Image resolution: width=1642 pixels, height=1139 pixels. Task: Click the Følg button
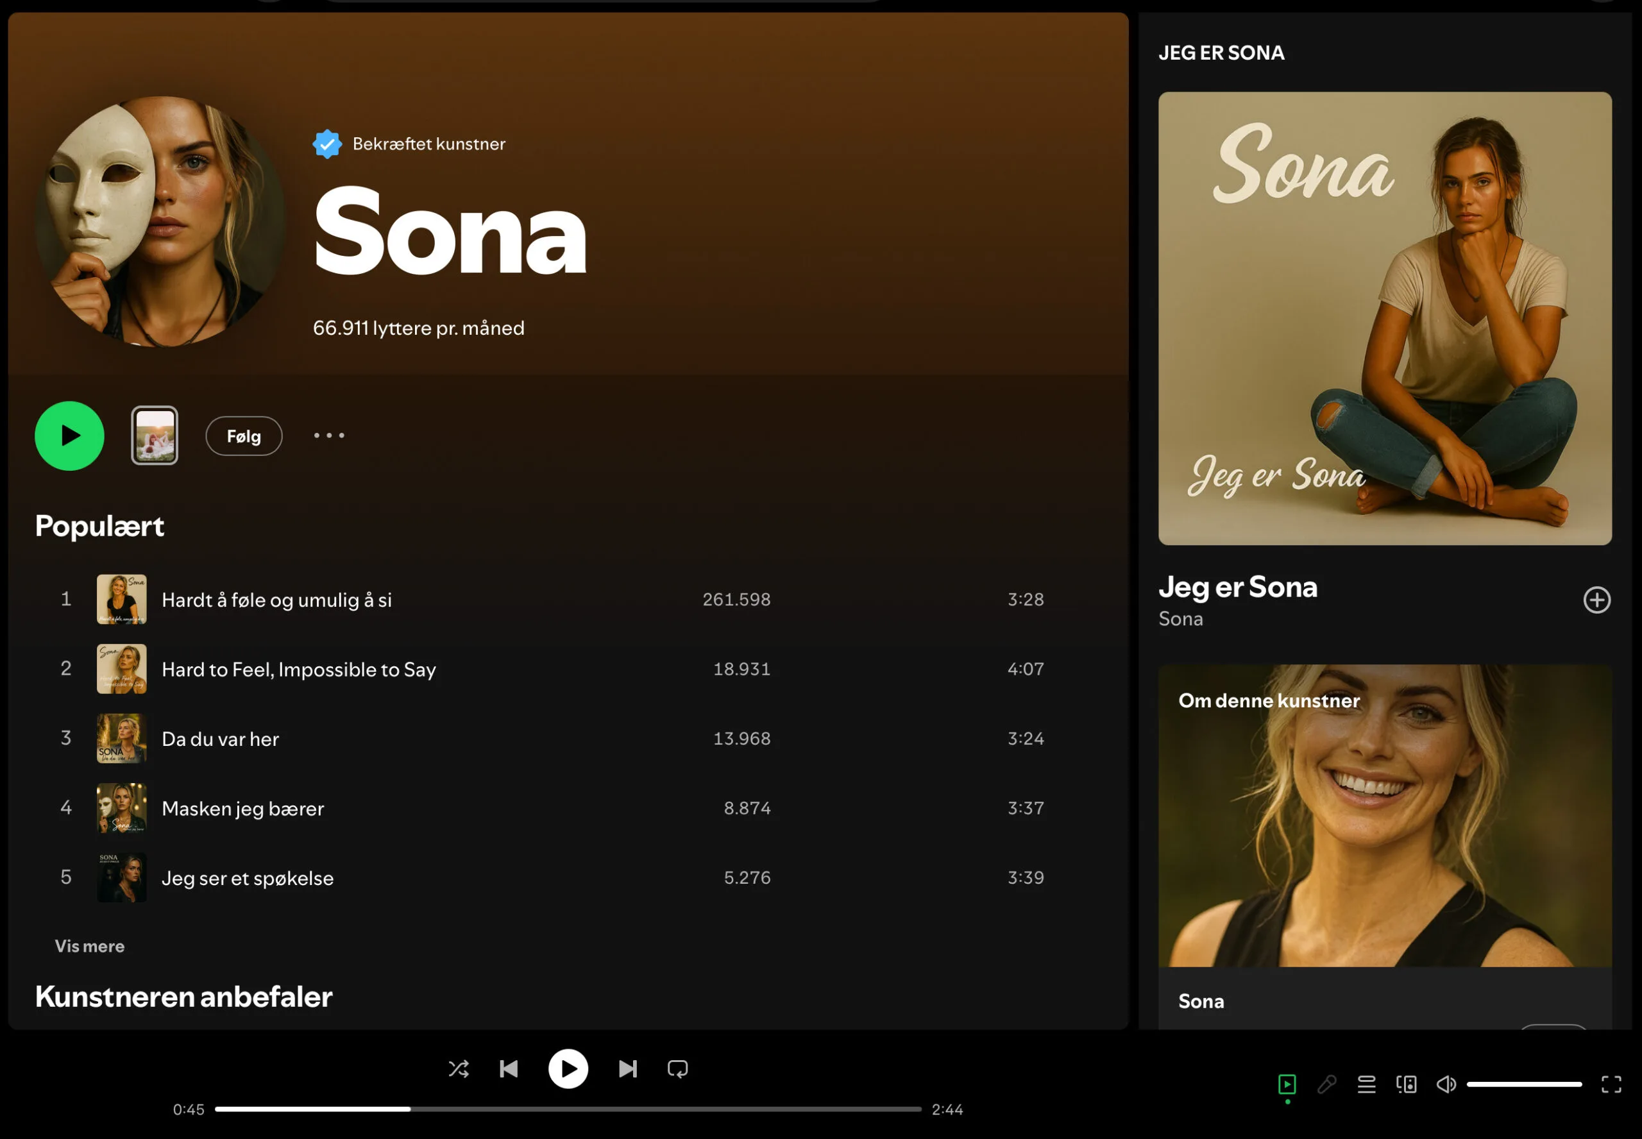[x=243, y=436]
